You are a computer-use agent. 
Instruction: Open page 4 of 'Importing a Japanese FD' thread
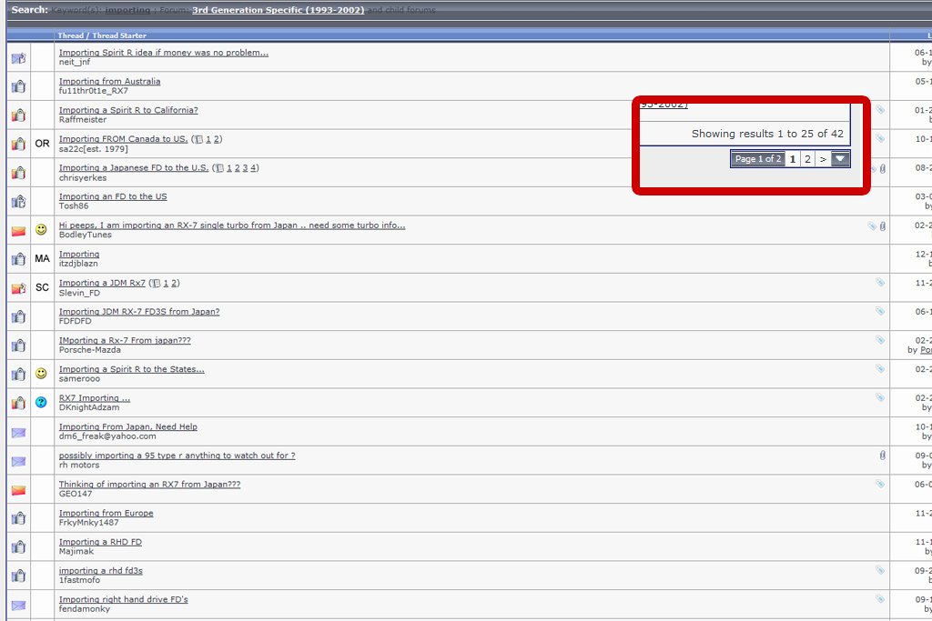click(x=253, y=168)
